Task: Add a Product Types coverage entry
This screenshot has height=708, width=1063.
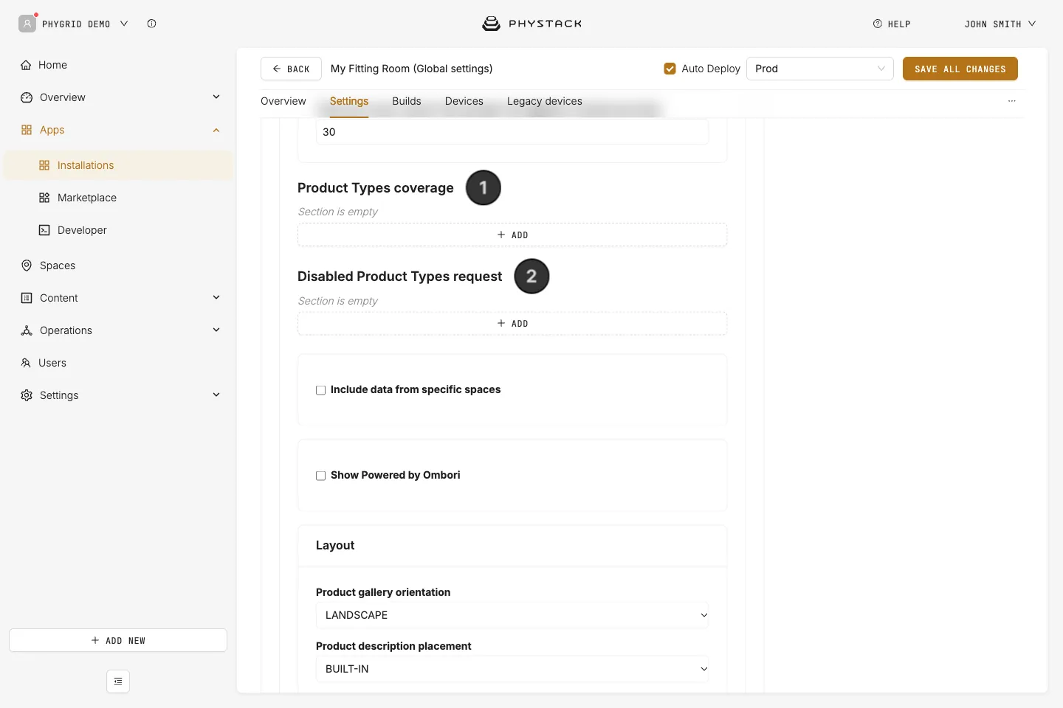Action: click(512, 235)
